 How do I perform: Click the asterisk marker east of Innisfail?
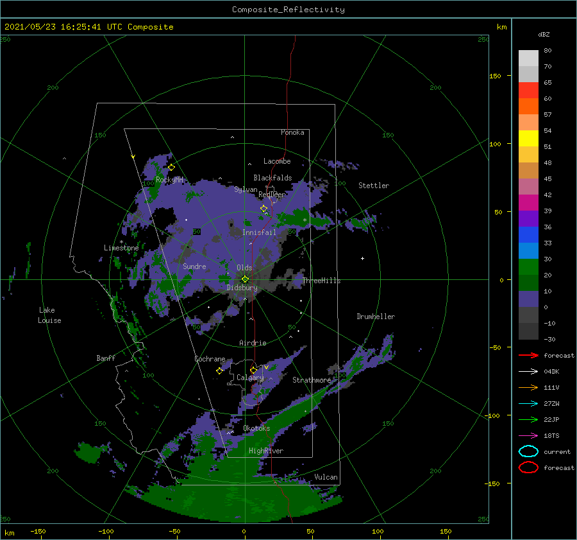[x=305, y=220]
